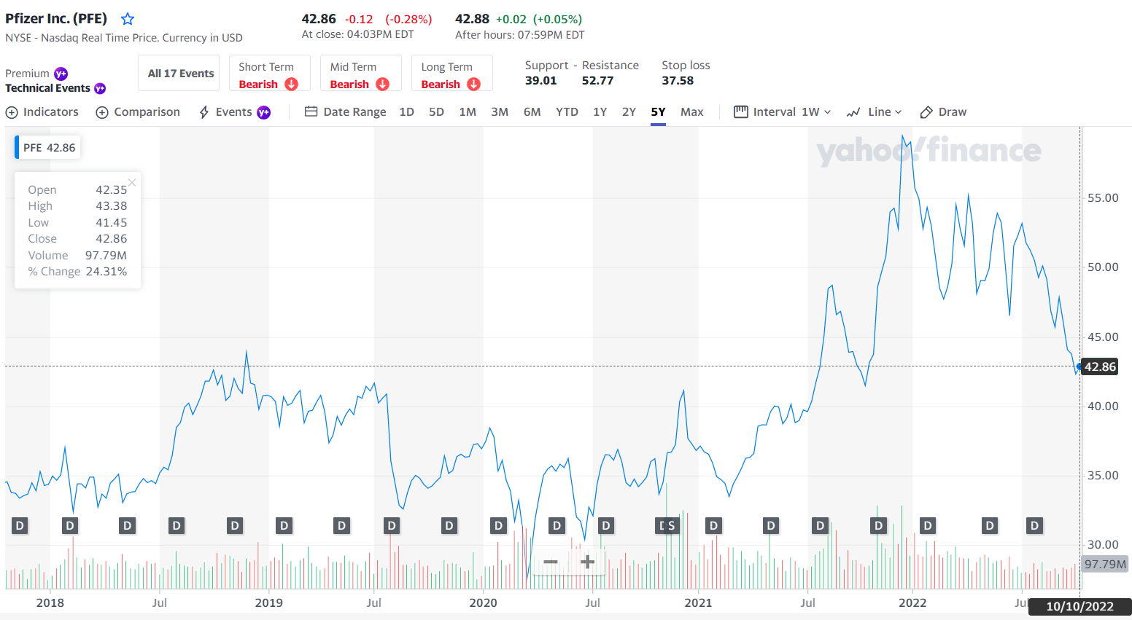Select the Draw pencil icon
1132x620 pixels.
[926, 112]
